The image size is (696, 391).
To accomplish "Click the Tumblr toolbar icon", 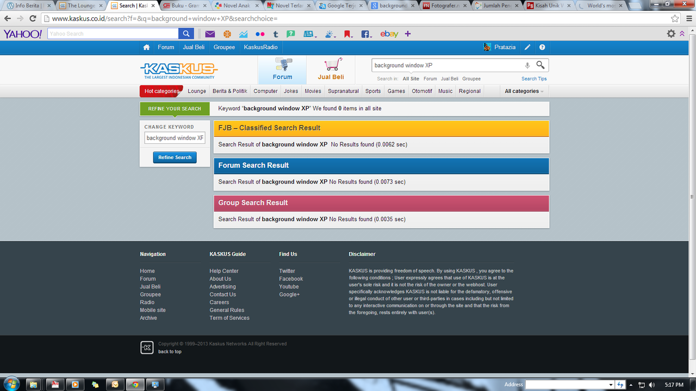I will (276, 34).
